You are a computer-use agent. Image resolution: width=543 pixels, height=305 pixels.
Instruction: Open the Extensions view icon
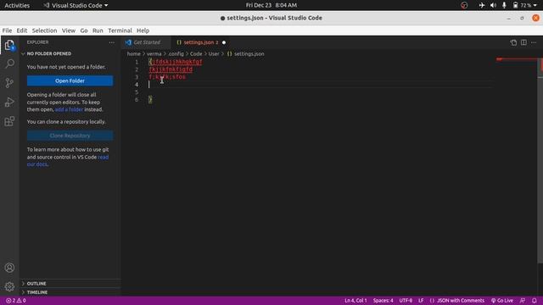[9, 121]
